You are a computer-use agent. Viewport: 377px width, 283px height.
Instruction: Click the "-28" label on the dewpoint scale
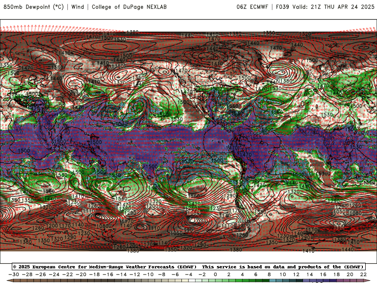[27, 275]
